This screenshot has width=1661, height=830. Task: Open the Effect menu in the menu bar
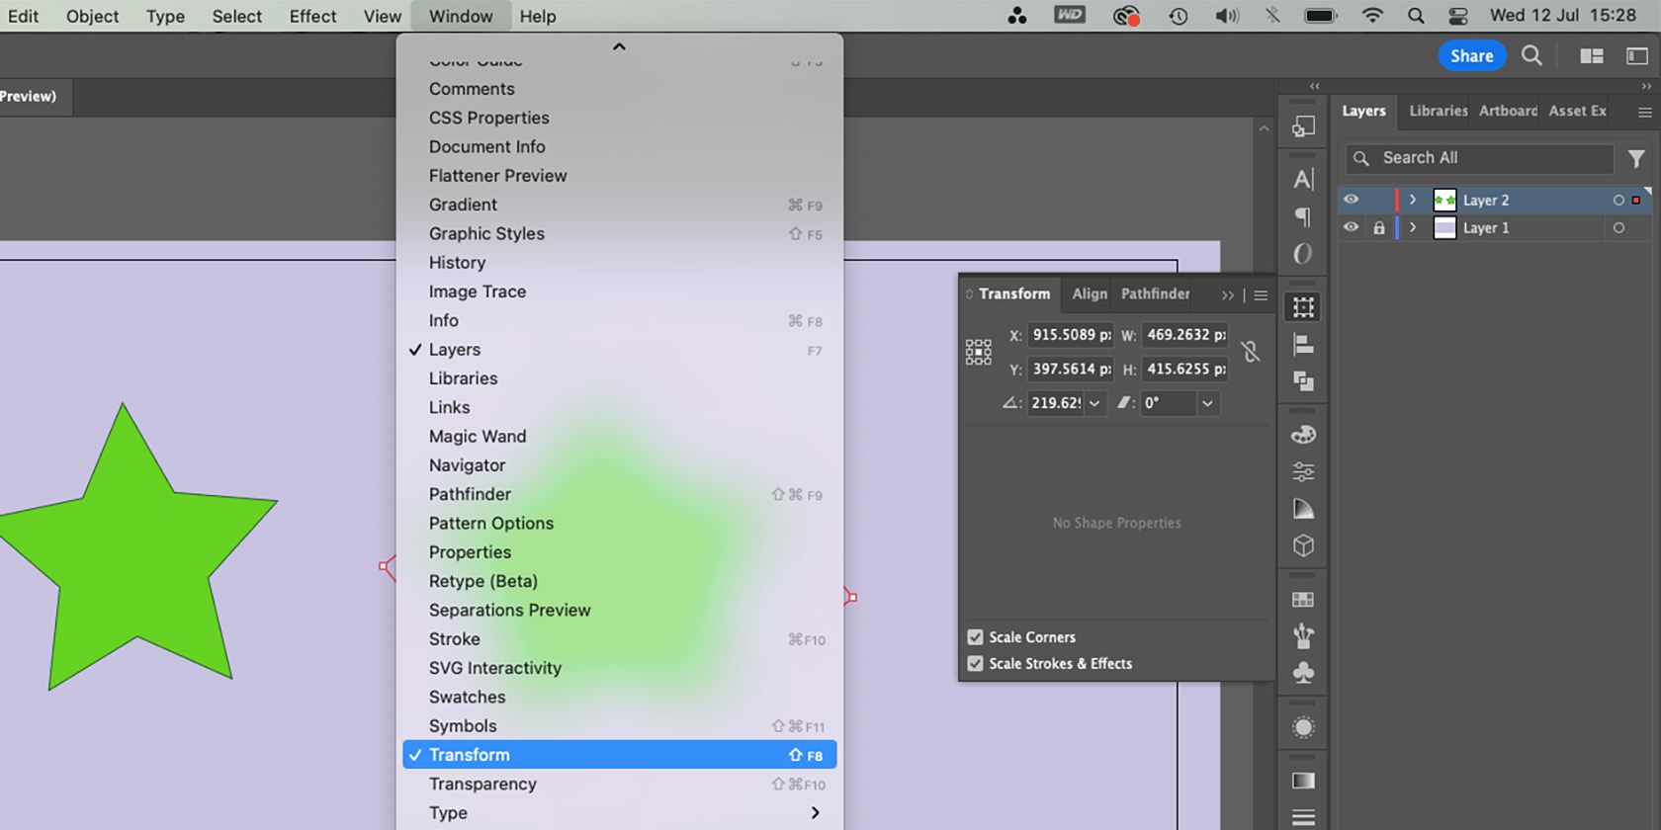[312, 16]
